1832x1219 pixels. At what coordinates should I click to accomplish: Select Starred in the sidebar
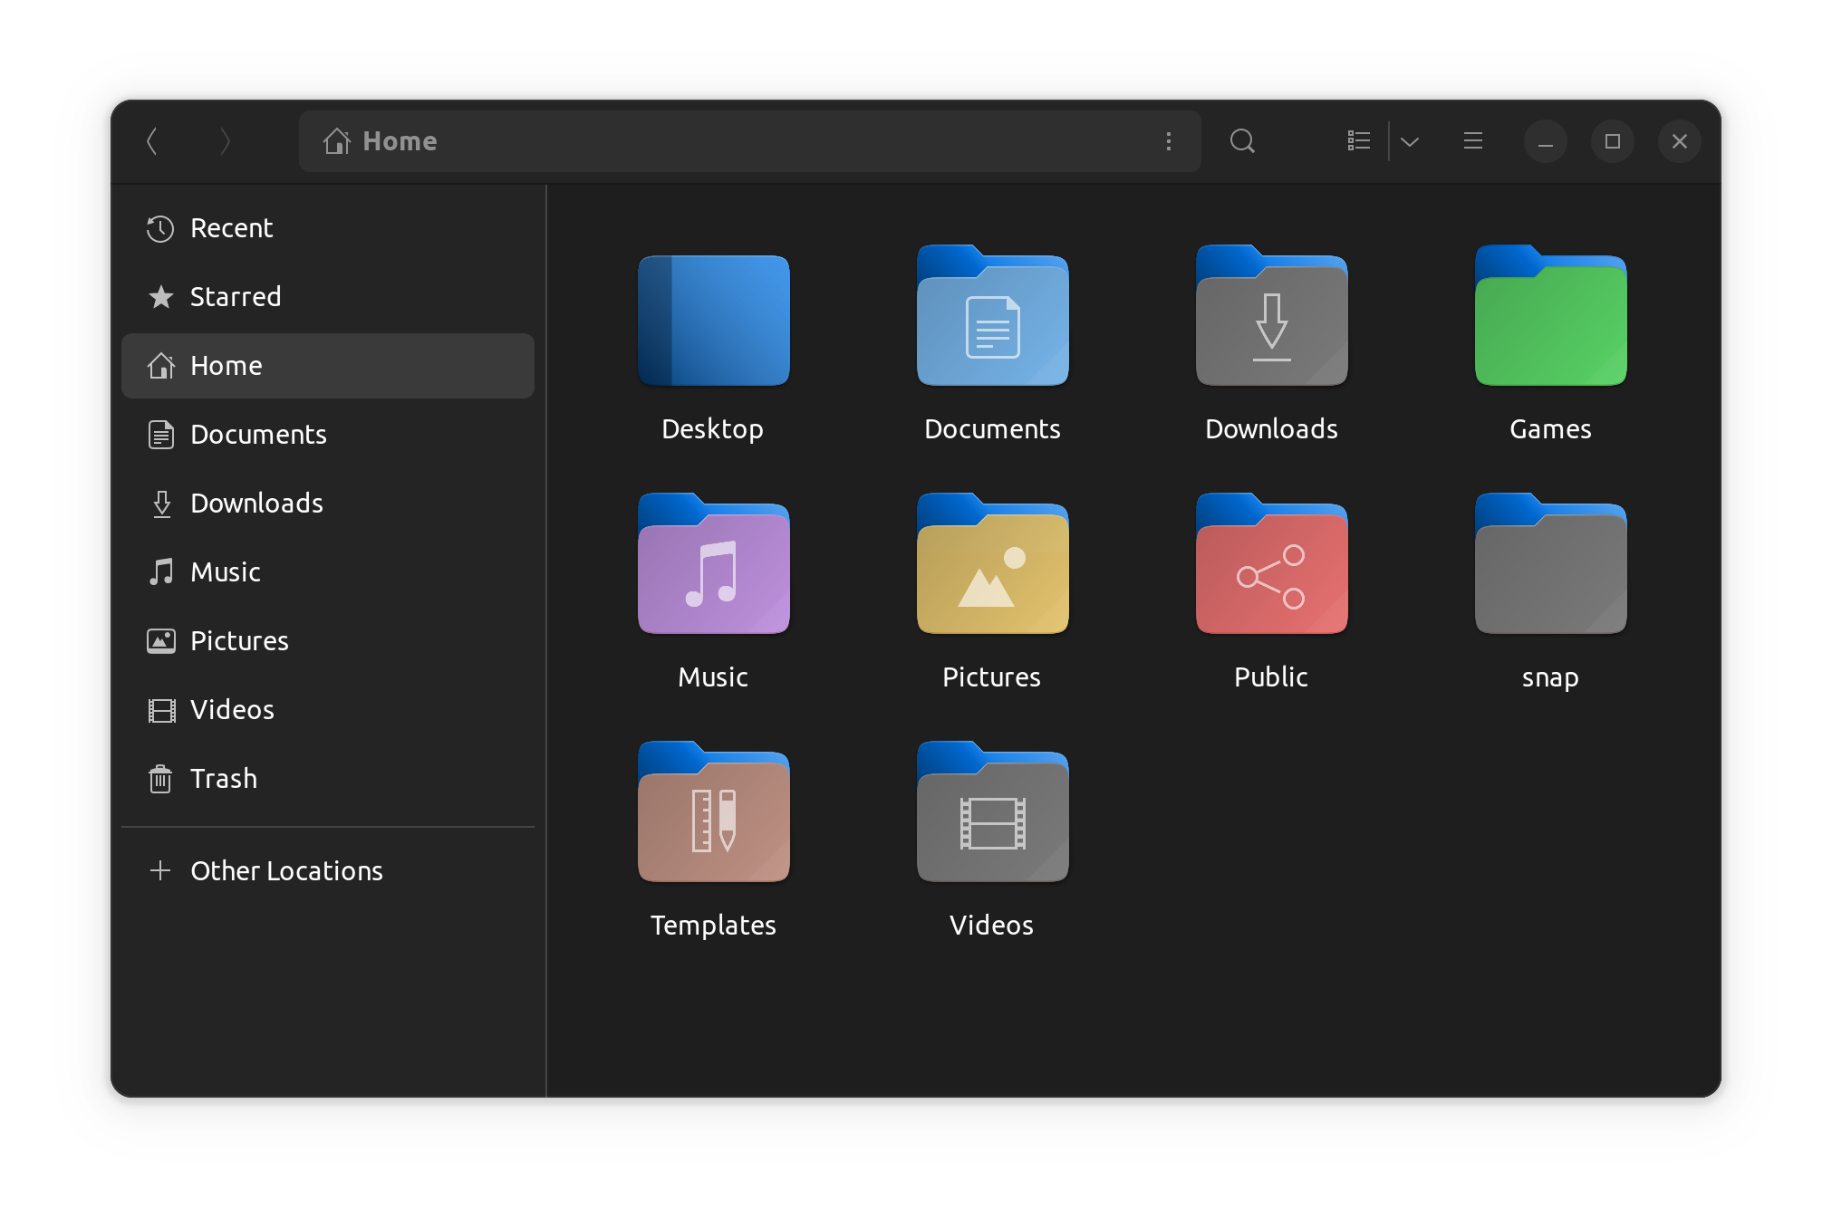pos(235,297)
